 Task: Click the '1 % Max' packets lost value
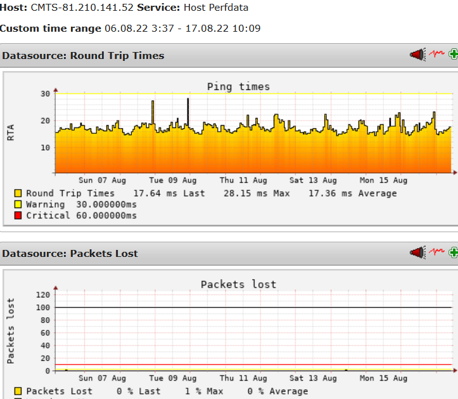[x=204, y=391]
